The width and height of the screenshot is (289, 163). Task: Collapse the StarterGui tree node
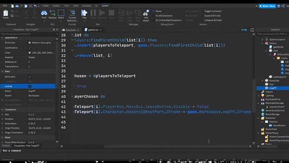pyautogui.click(x=258, y=118)
